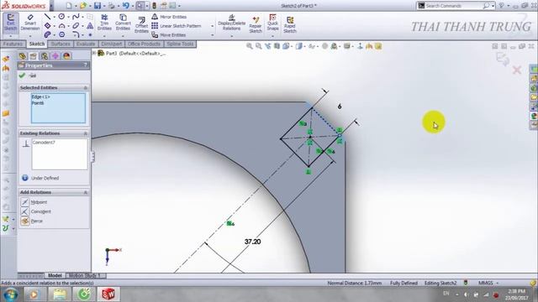Select the Point sketch tool

click(x=90, y=34)
